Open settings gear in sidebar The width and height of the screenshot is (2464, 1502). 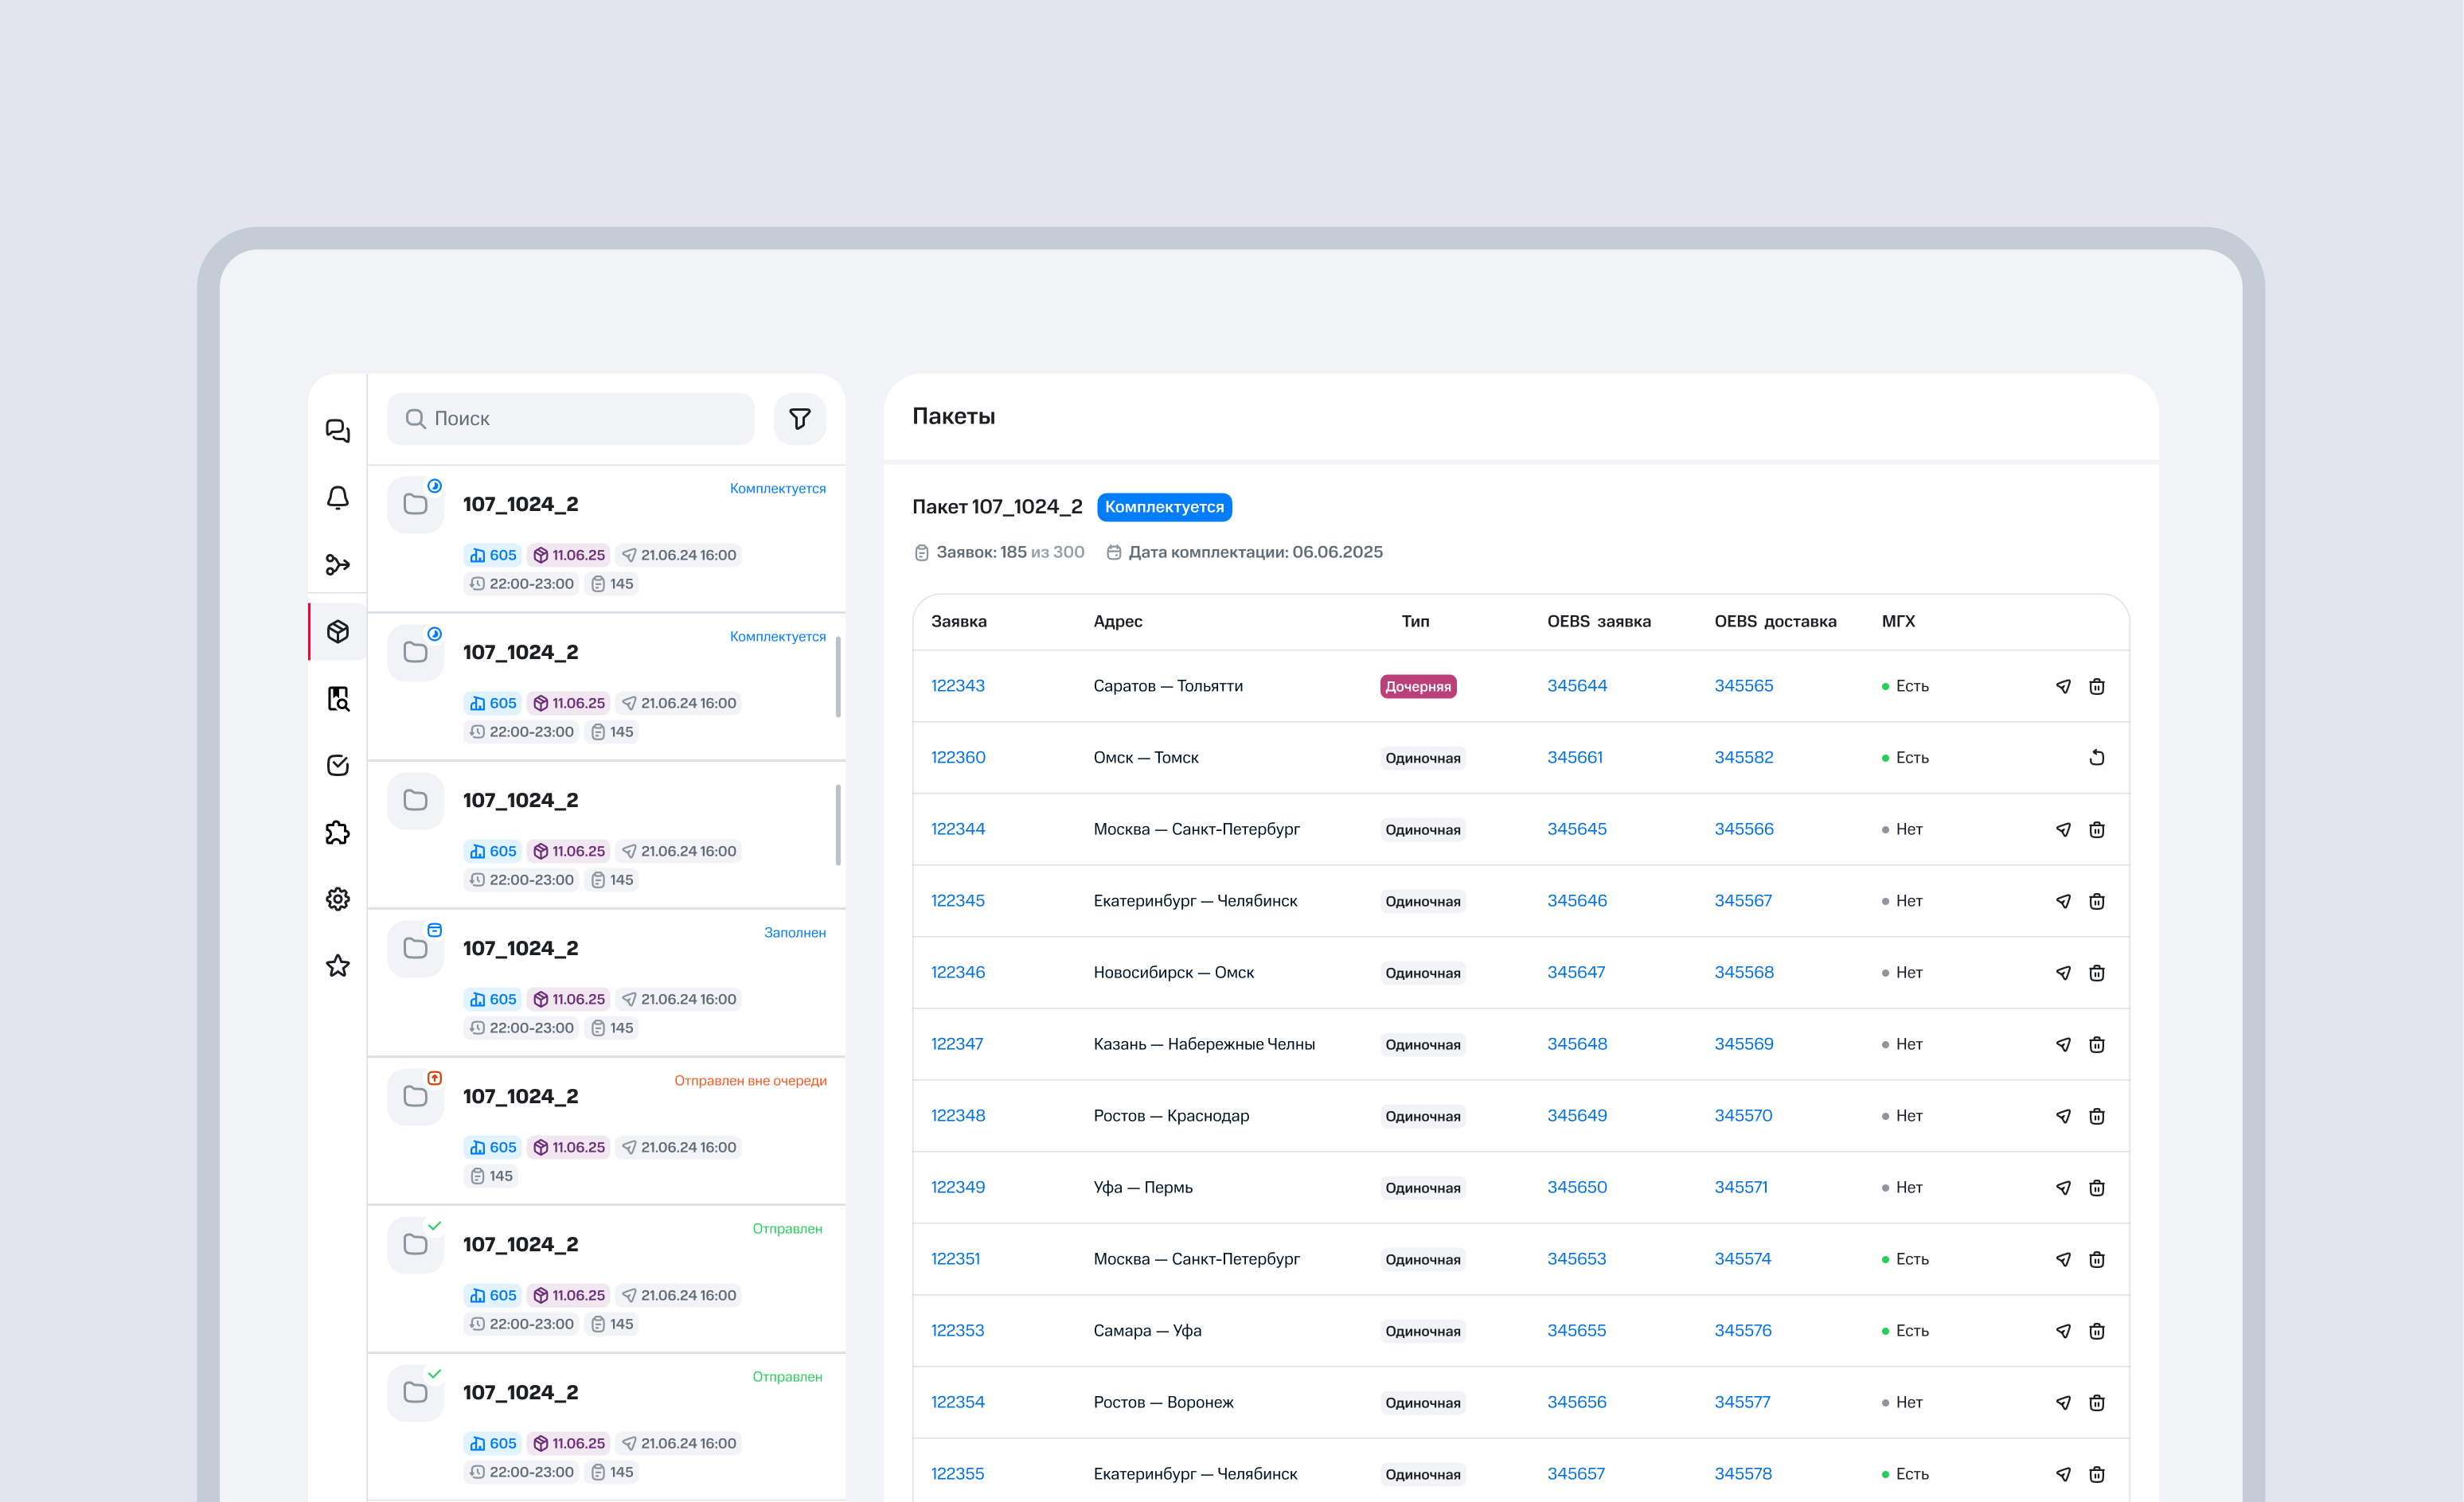point(338,899)
